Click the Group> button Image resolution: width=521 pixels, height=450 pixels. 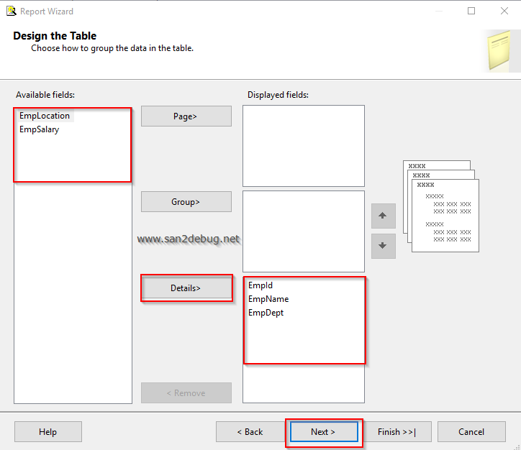(186, 202)
